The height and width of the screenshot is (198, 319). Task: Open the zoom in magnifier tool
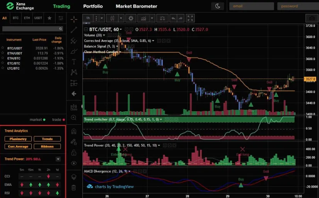pyautogui.click(x=74, y=117)
